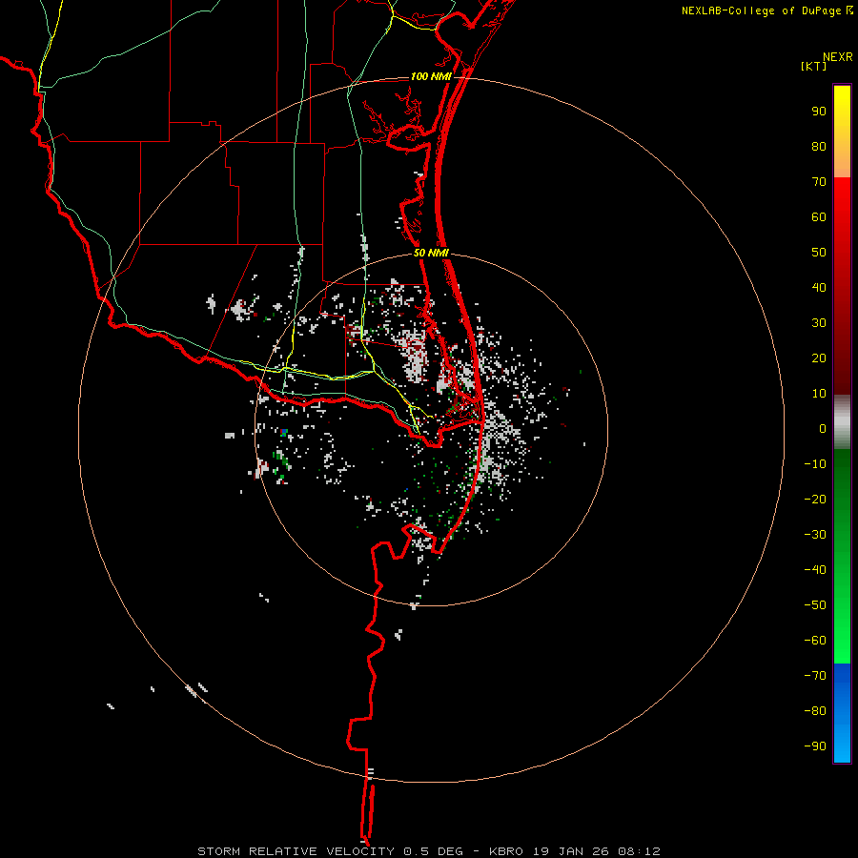Screen dimensions: 858x858
Task: Click the -40 value on the velocity scale
Action: pos(815,570)
